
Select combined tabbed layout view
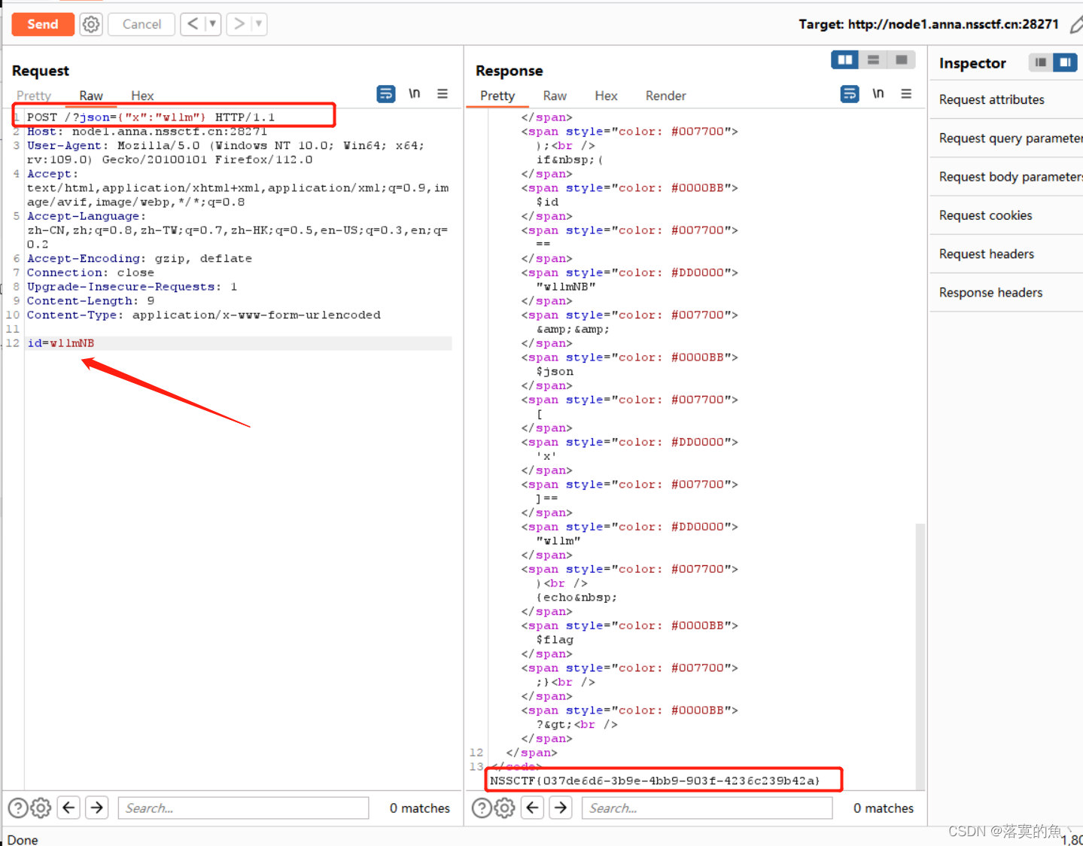tap(901, 59)
